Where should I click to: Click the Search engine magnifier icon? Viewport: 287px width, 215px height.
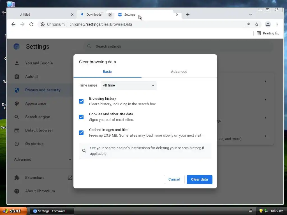pyautogui.click(x=17, y=117)
